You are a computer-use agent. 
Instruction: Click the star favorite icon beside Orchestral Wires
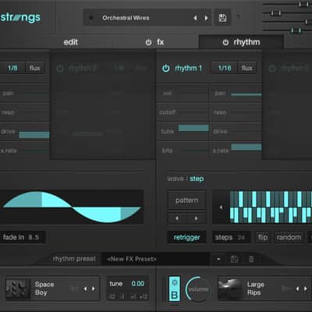point(90,18)
